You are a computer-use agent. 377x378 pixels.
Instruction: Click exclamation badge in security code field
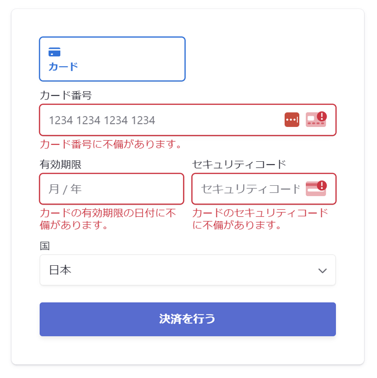click(x=322, y=185)
